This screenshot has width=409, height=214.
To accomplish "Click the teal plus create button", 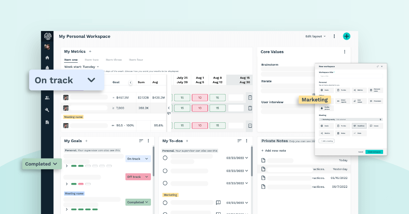I will tap(346, 36).
